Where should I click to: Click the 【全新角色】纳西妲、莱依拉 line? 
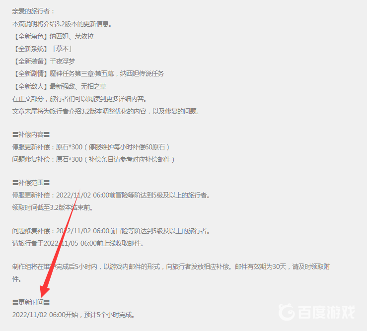53,36
